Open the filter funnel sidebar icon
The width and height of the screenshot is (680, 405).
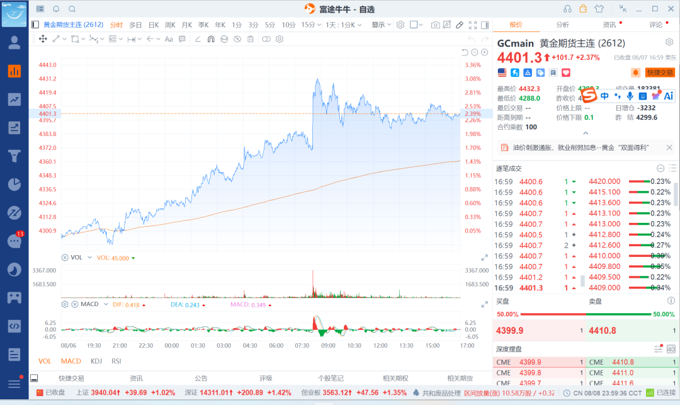click(x=14, y=156)
